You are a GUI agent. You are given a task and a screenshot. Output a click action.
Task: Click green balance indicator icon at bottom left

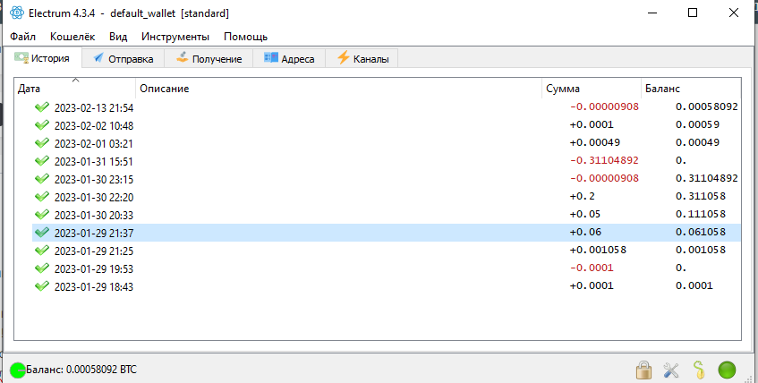tap(18, 370)
